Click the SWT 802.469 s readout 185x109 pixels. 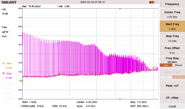tap(139, 106)
